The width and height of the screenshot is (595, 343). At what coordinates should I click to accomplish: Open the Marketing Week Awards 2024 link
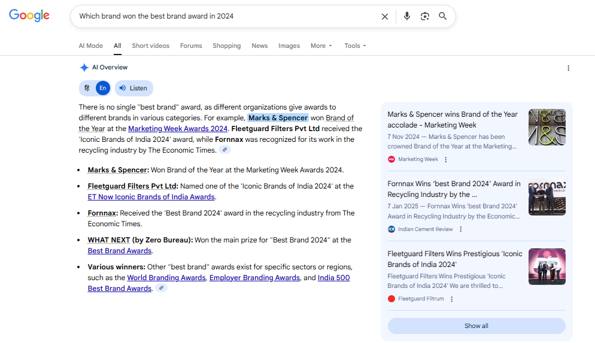pyautogui.click(x=178, y=129)
